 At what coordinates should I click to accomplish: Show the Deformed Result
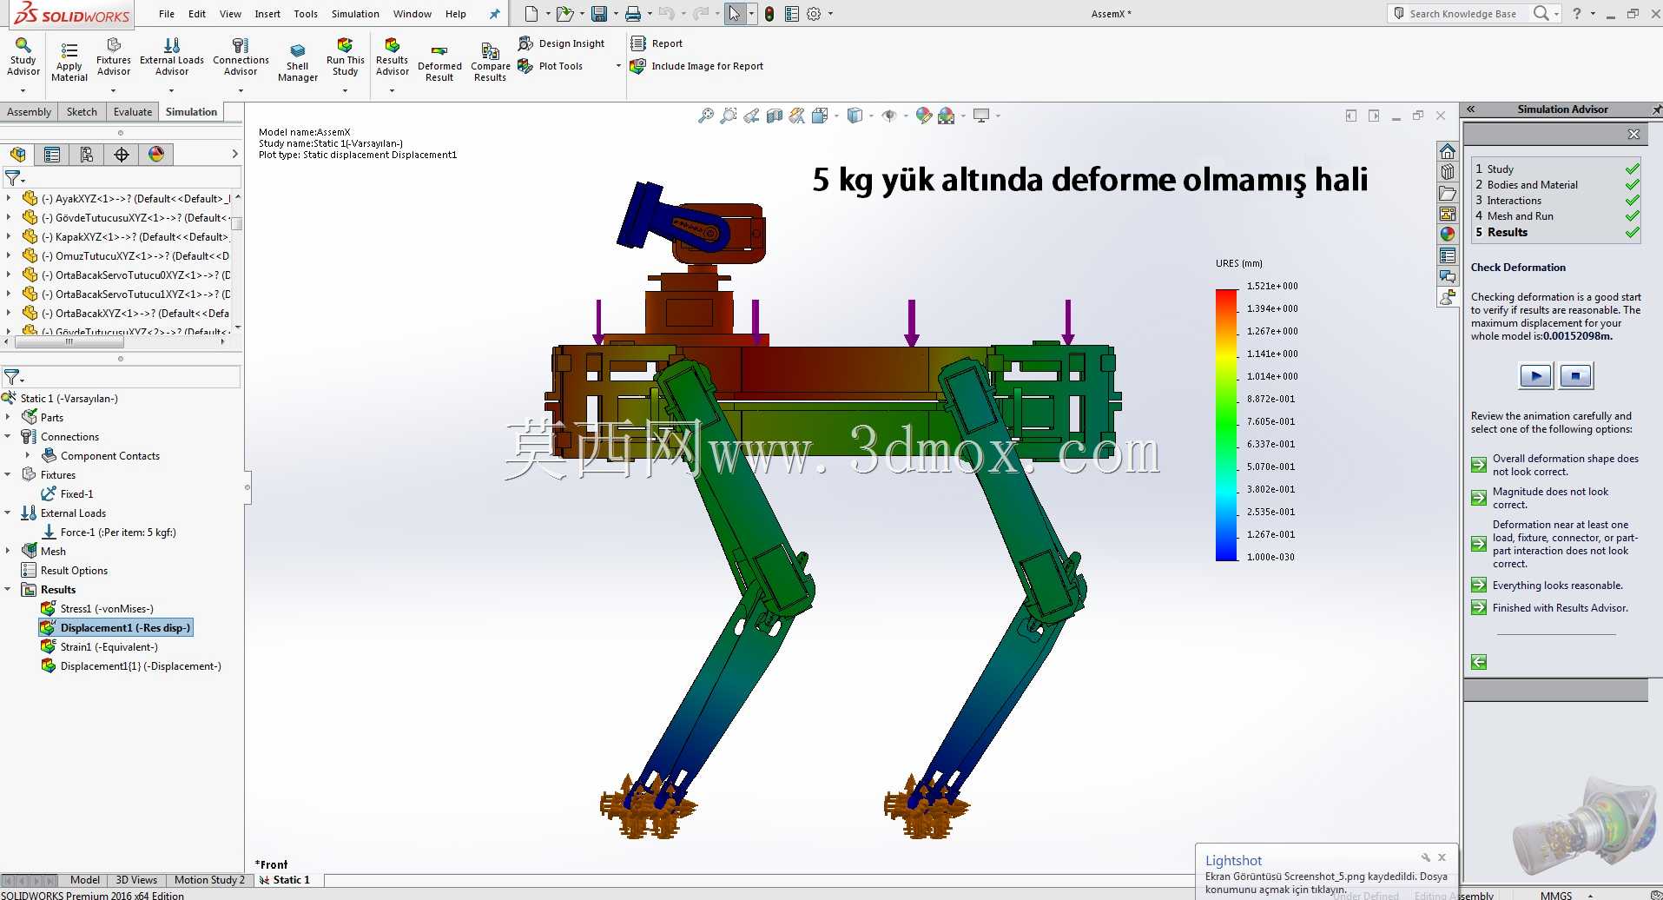coord(439,63)
